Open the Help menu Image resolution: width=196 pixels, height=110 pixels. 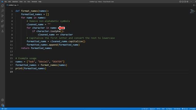[x=40, y=2]
